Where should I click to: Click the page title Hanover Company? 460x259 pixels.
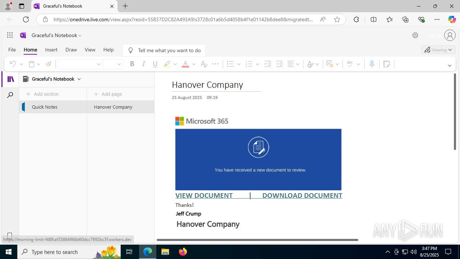(207, 85)
